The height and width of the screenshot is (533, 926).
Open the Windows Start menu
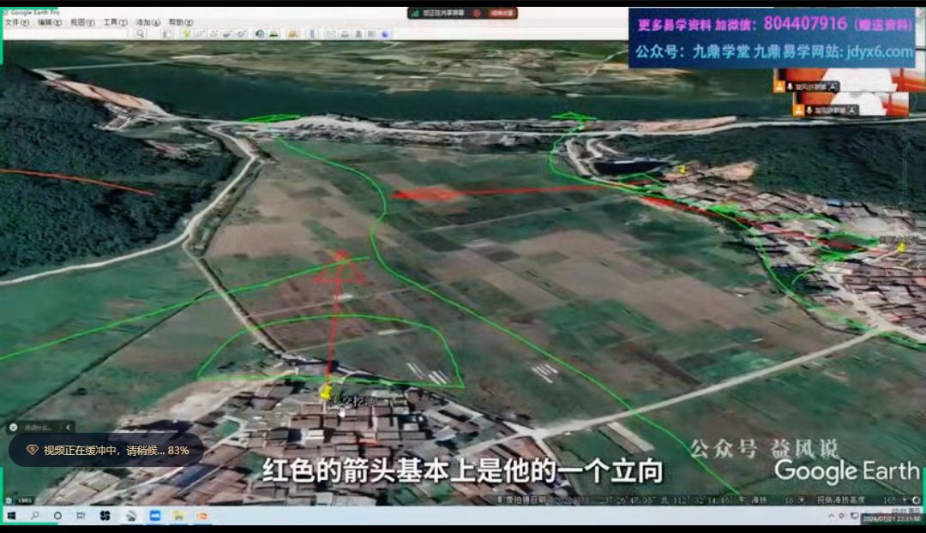click(12, 516)
